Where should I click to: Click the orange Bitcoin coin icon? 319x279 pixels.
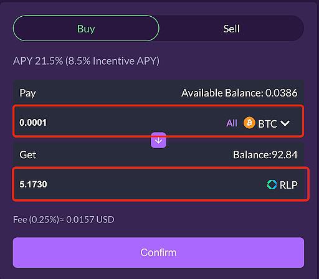pyautogui.click(x=249, y=123)
